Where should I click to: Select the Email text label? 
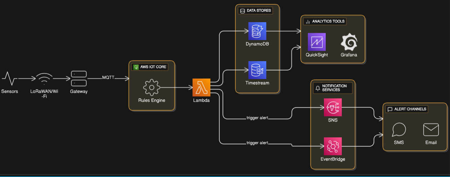click(431, 142)
